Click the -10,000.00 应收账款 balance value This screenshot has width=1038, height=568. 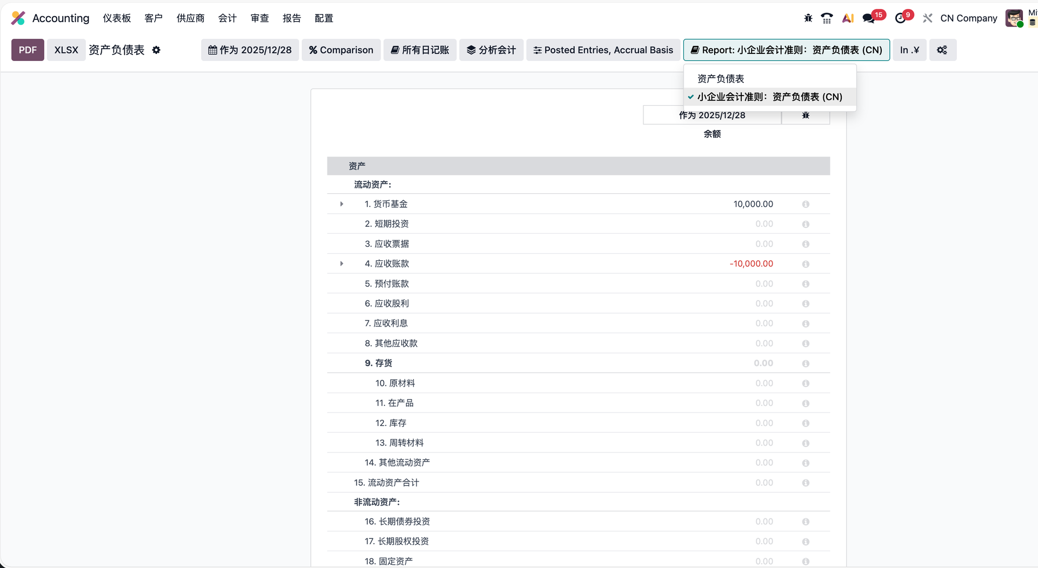751,264
